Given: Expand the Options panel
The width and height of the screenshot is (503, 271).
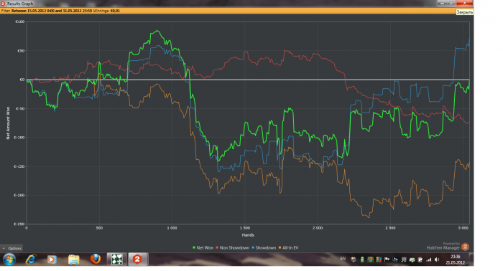Looking at the screenshot, I should (11, 248).
